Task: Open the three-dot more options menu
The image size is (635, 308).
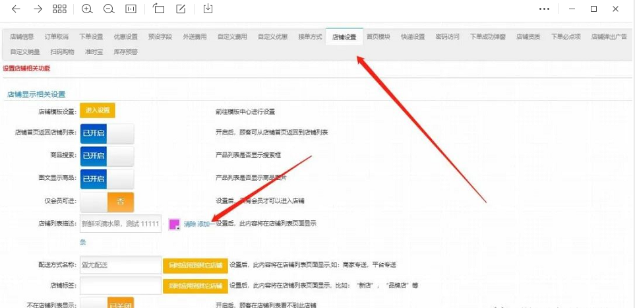Action: 544,9
